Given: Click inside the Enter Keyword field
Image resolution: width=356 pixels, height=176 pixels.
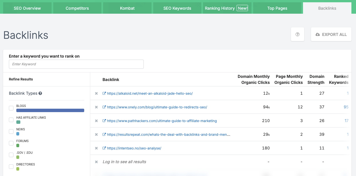Looking at the screenshot, I should point(76,64).
